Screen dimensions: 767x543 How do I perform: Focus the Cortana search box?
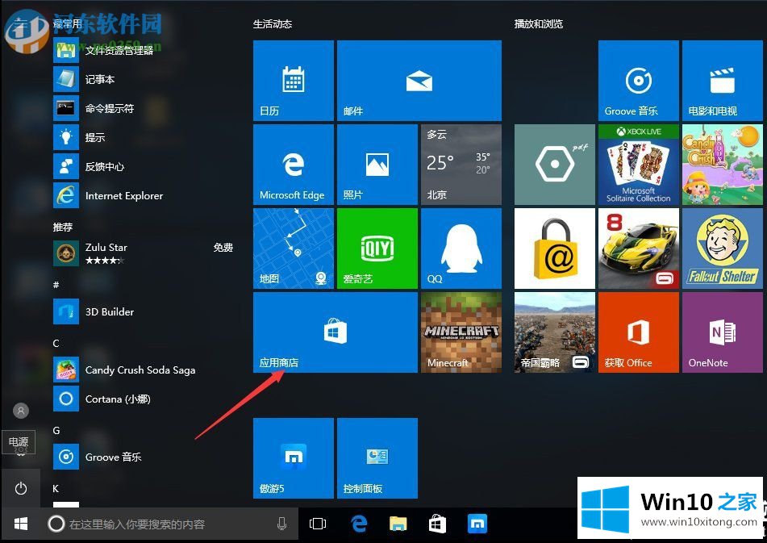(170, 524)
